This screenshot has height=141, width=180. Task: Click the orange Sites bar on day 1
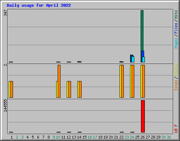click(x=12, y=89)
